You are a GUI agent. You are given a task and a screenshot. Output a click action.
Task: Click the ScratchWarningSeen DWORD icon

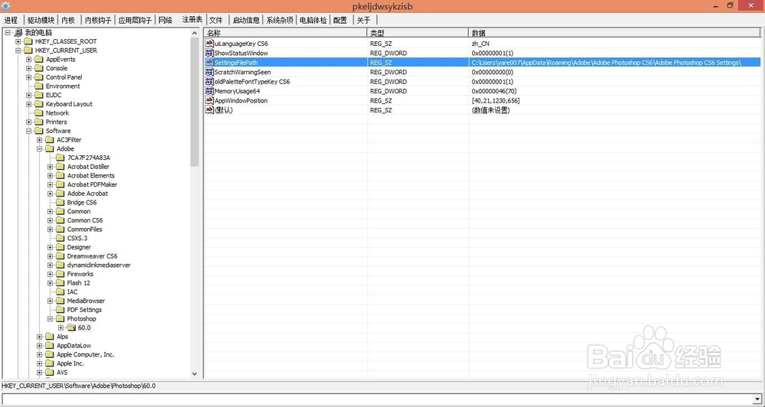pyautogui.click(x=210, y=72)
